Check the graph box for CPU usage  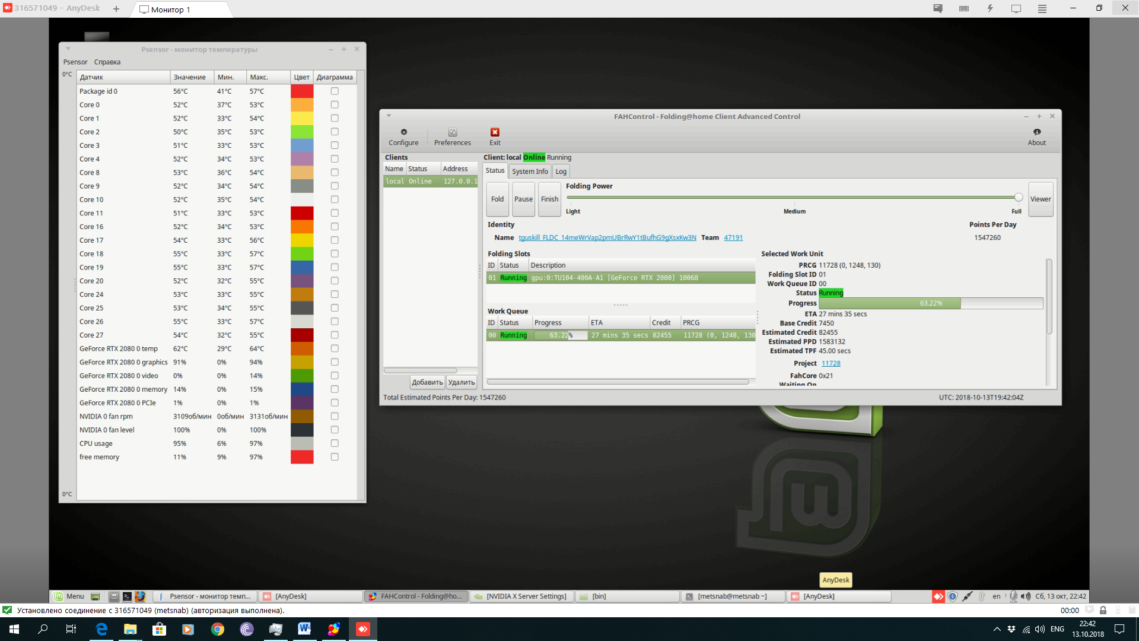click(x=335, y=443)
